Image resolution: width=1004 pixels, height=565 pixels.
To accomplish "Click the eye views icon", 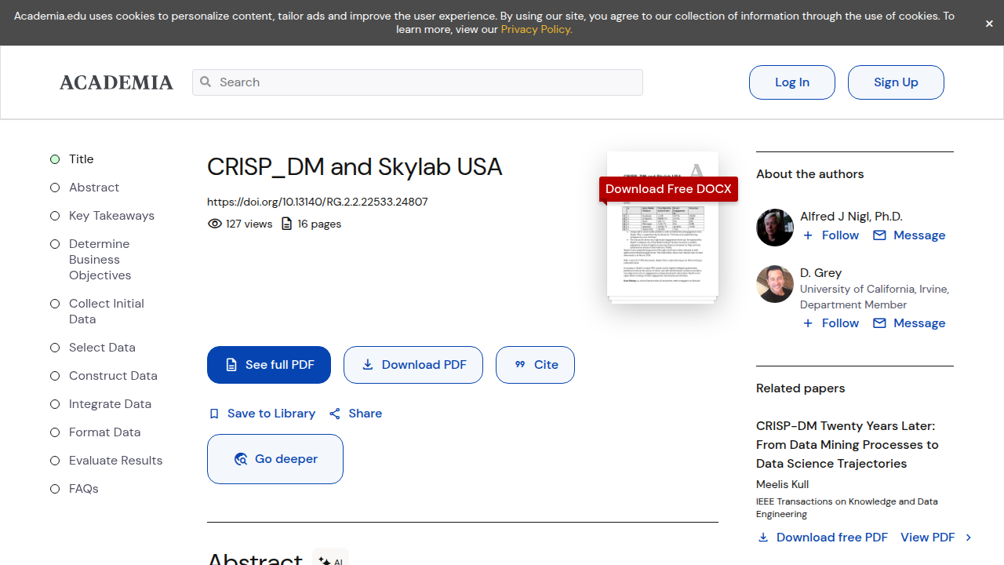I will coord(214,224).
